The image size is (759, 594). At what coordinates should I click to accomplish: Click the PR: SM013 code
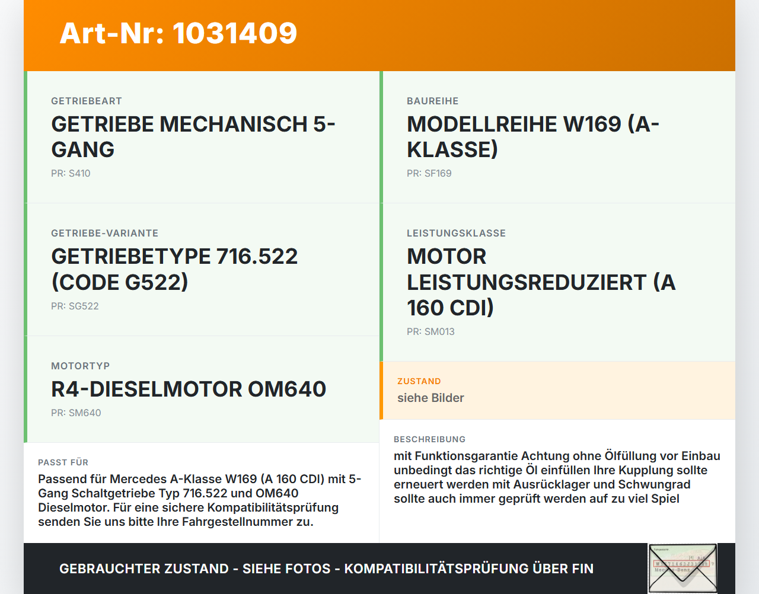(430, 331)
